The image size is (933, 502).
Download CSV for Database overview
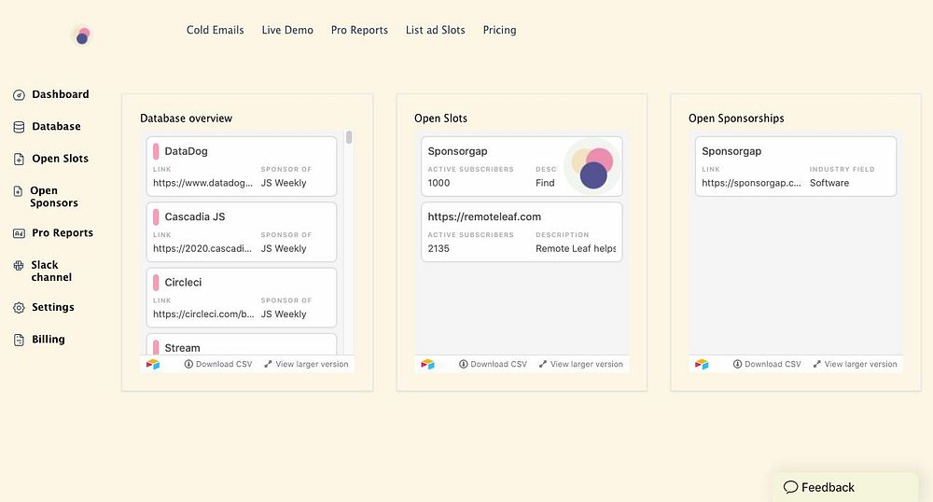[x=217, y=364]
